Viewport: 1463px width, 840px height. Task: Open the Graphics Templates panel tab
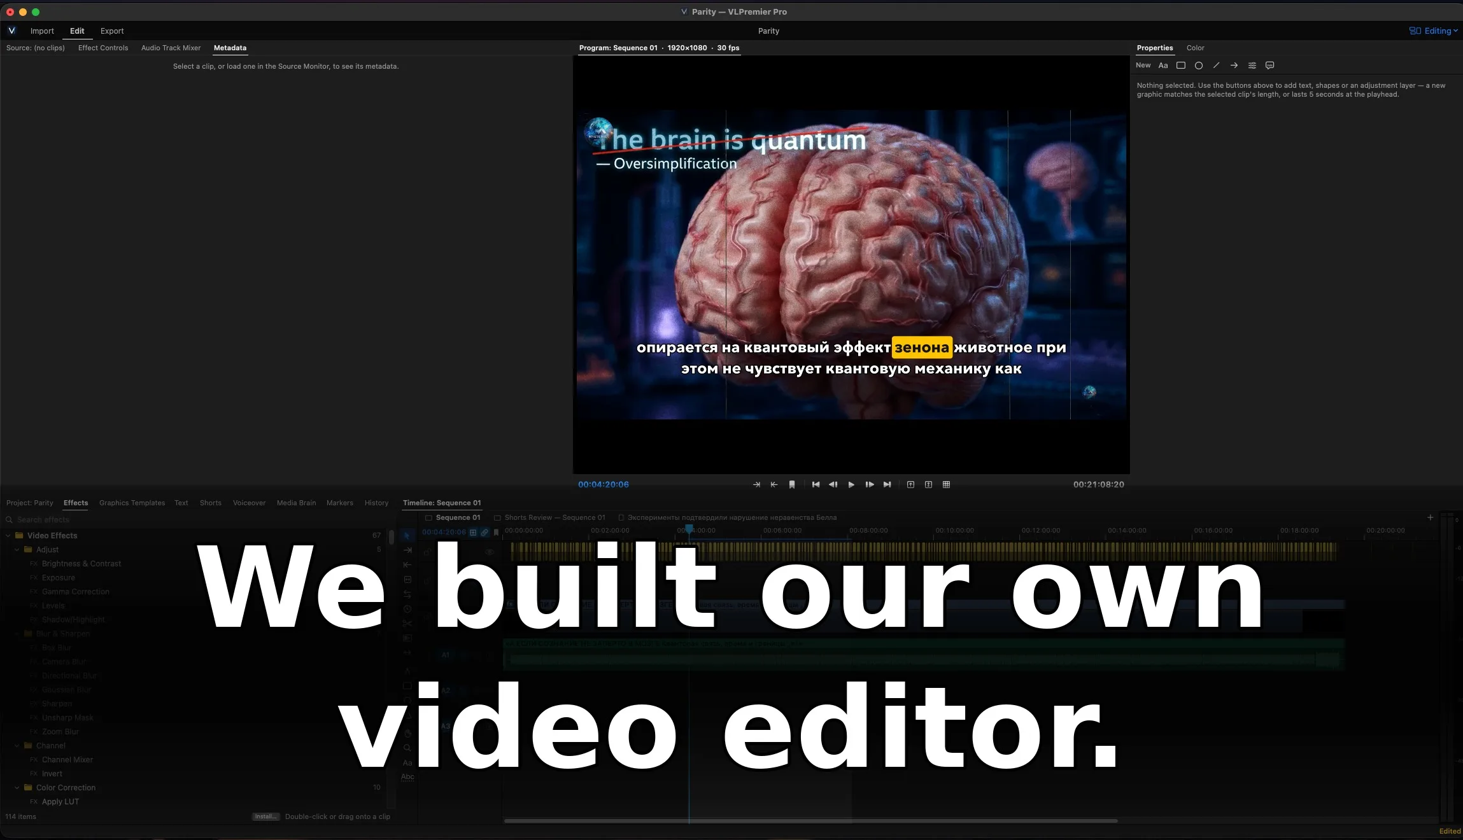pos(132,503)
